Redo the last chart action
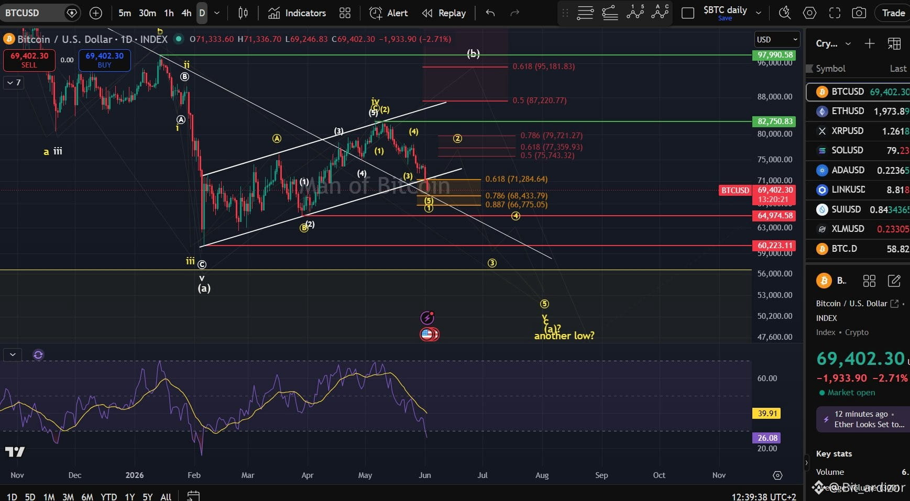This screenshot has width=910, height=501. pos(515,13)
